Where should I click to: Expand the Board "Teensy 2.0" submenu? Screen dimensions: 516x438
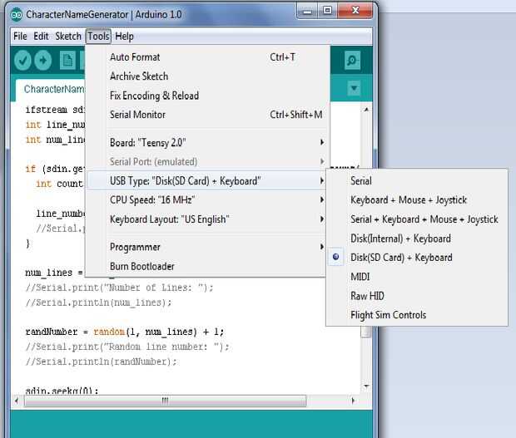[x=206, y=143]
